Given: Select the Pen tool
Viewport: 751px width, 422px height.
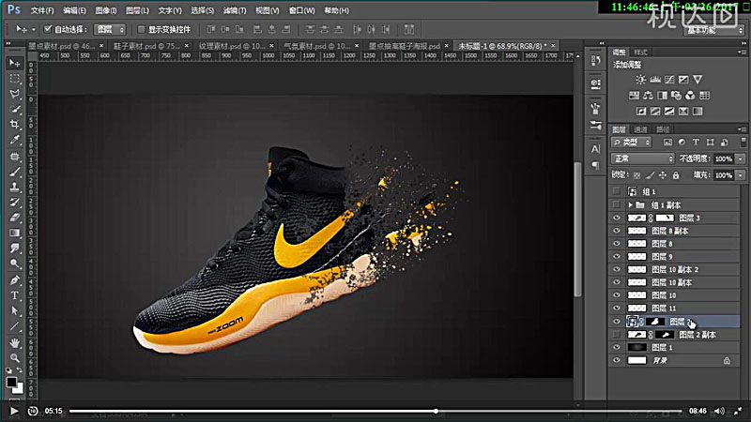Looking at the screenshot, I should click(15, 279).
